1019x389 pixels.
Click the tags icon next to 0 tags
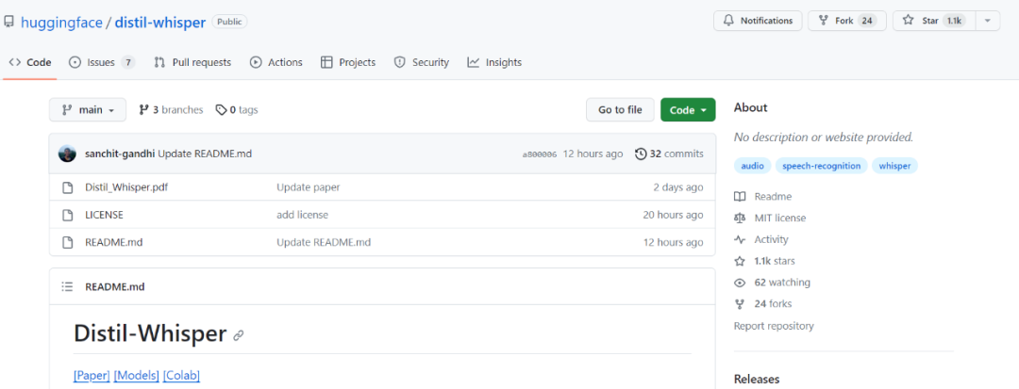(221, 110)
